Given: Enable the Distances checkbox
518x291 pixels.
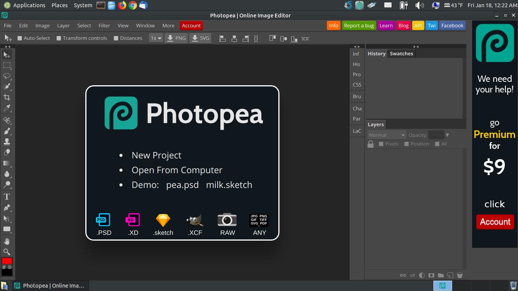Looking at the screenshot, I should coord(116,38).
